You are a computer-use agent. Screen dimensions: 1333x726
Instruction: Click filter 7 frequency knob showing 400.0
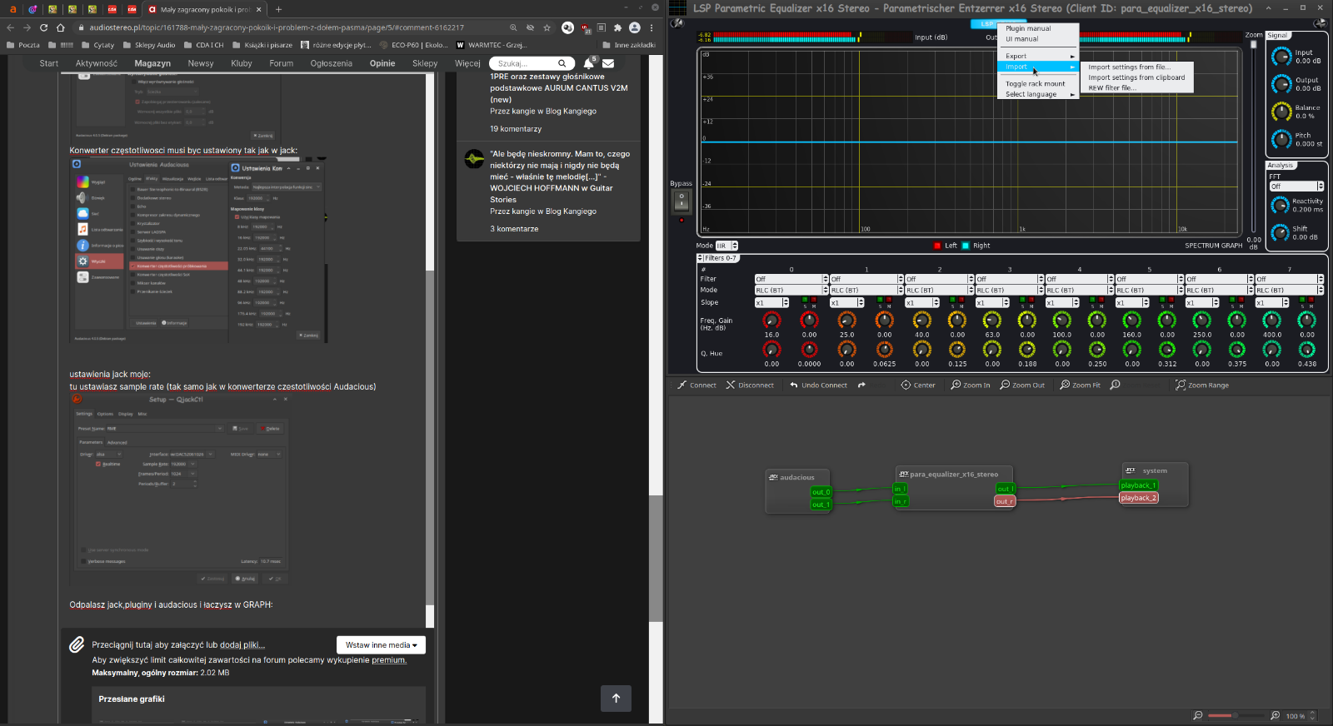click(x=1272, y=321)
